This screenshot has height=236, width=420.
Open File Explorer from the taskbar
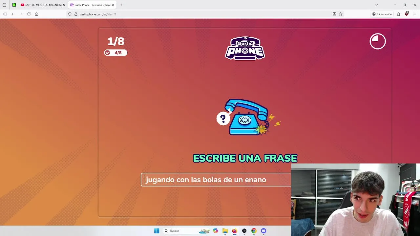coord(225,231)
